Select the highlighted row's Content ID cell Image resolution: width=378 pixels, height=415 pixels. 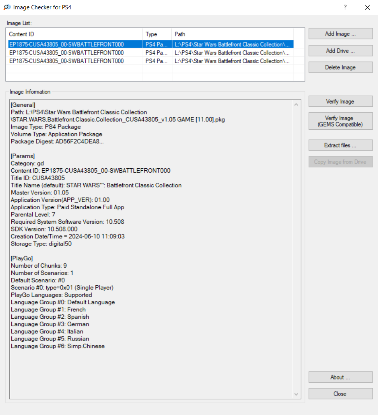(x=76, y=44)
